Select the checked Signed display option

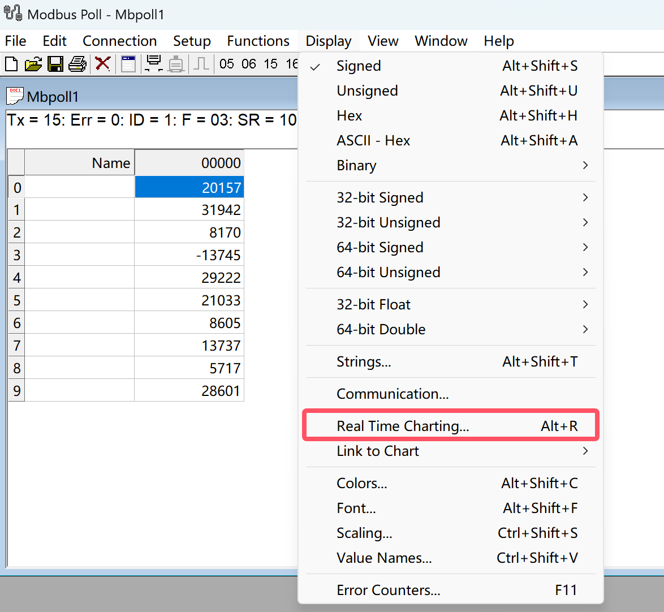(x=451, y=66)
